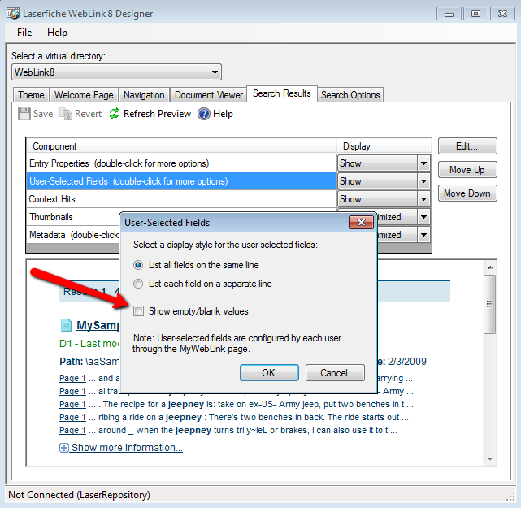
Task: Click the Component column header
Action: pyautogui.click(x=181, y=146)
